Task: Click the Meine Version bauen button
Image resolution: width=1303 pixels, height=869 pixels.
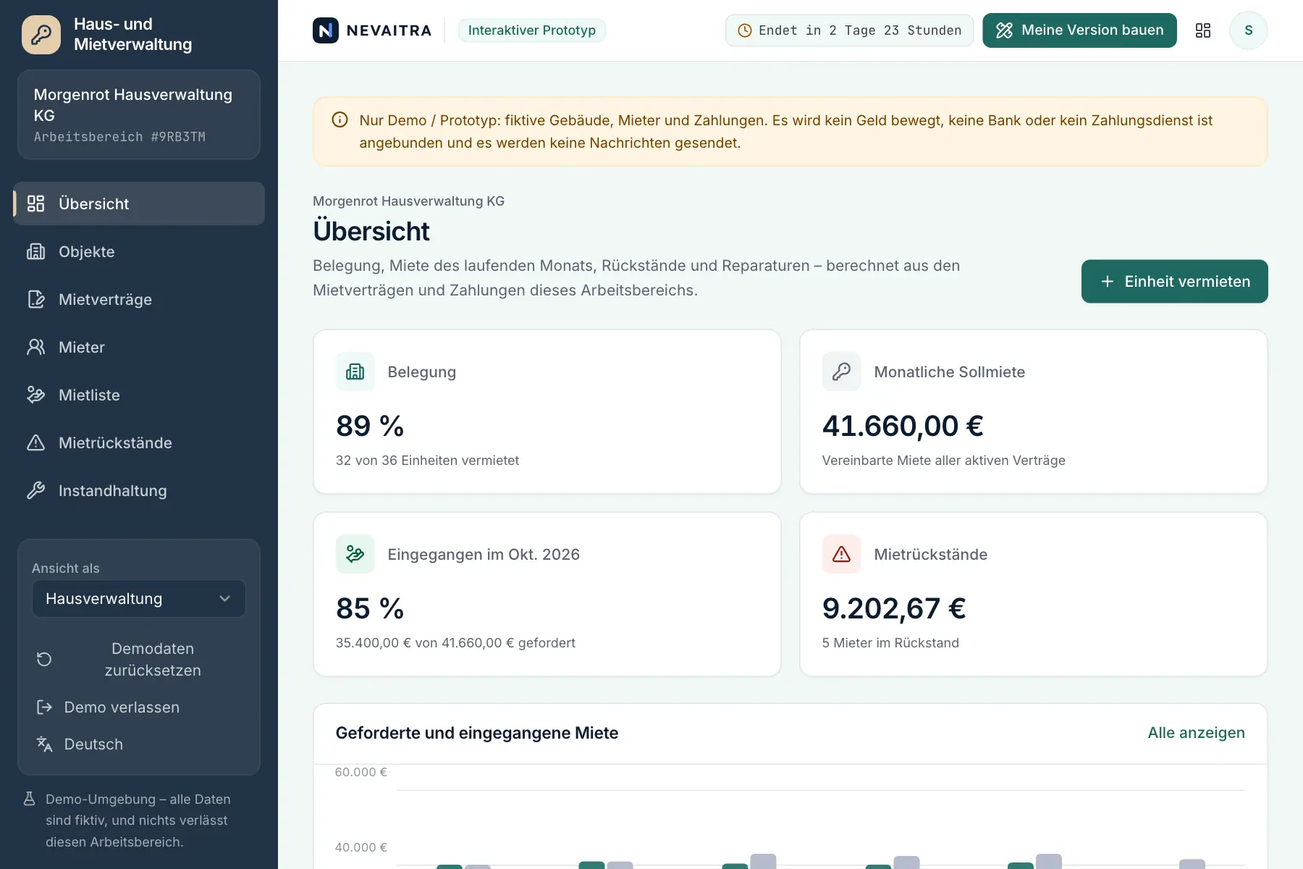Action: coord(1079,30)
